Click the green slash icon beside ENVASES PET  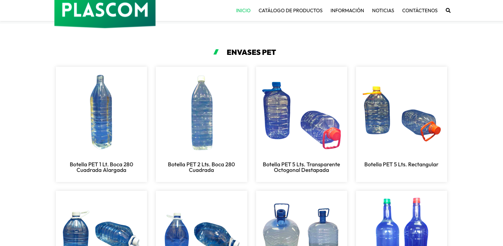tap(216, 52)
